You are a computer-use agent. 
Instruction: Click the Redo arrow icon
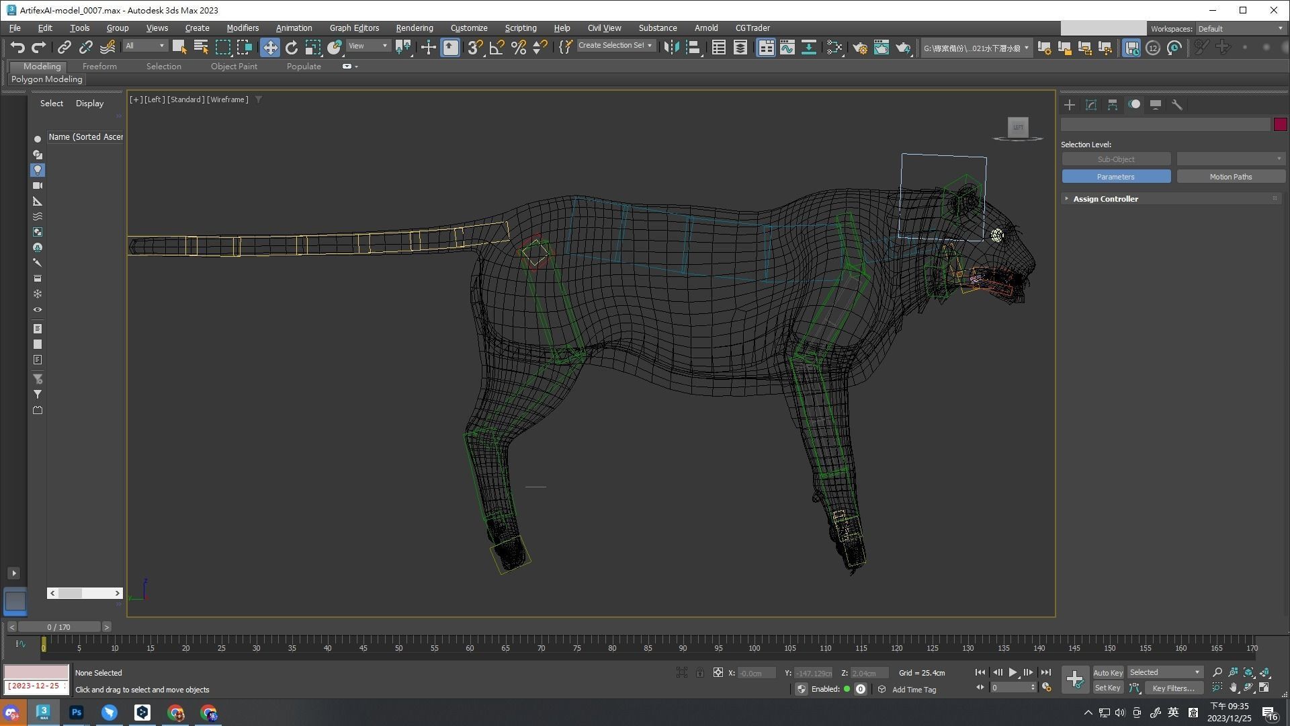tap(39, 47)
